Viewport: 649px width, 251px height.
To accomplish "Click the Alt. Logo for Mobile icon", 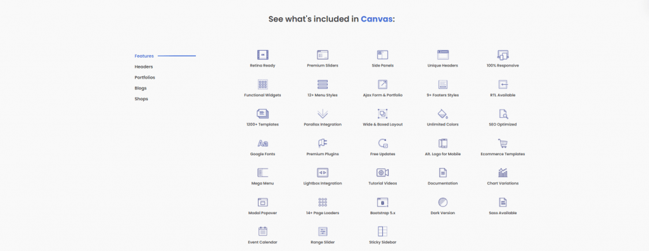I will pyautogui.click(x=443, y=143).
